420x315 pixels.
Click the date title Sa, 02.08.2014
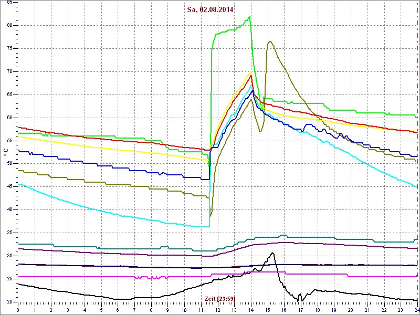coord(210,9)
